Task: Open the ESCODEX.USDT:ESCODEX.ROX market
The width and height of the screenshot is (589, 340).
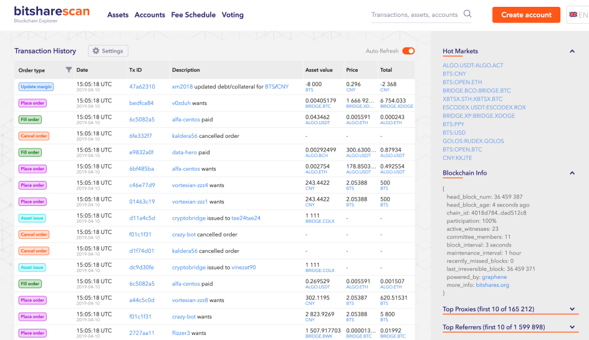Action: 484,107
